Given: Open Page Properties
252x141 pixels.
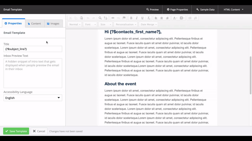Looking at the screenshot, I should pyautogui.click(x=177, y=9).
